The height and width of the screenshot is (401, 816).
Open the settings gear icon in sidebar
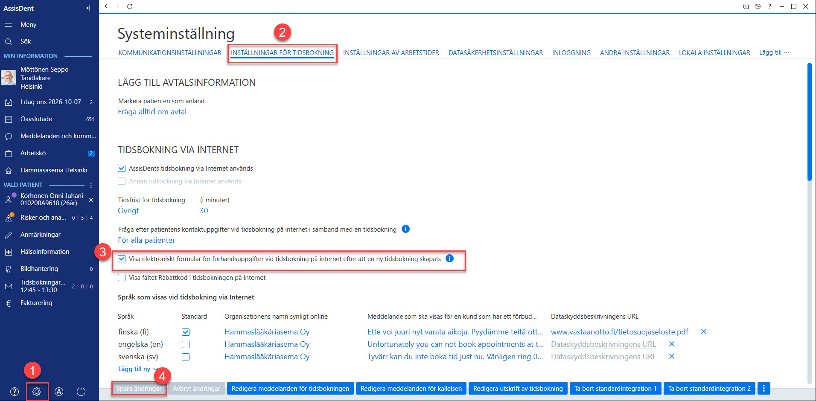click(37, 392)
